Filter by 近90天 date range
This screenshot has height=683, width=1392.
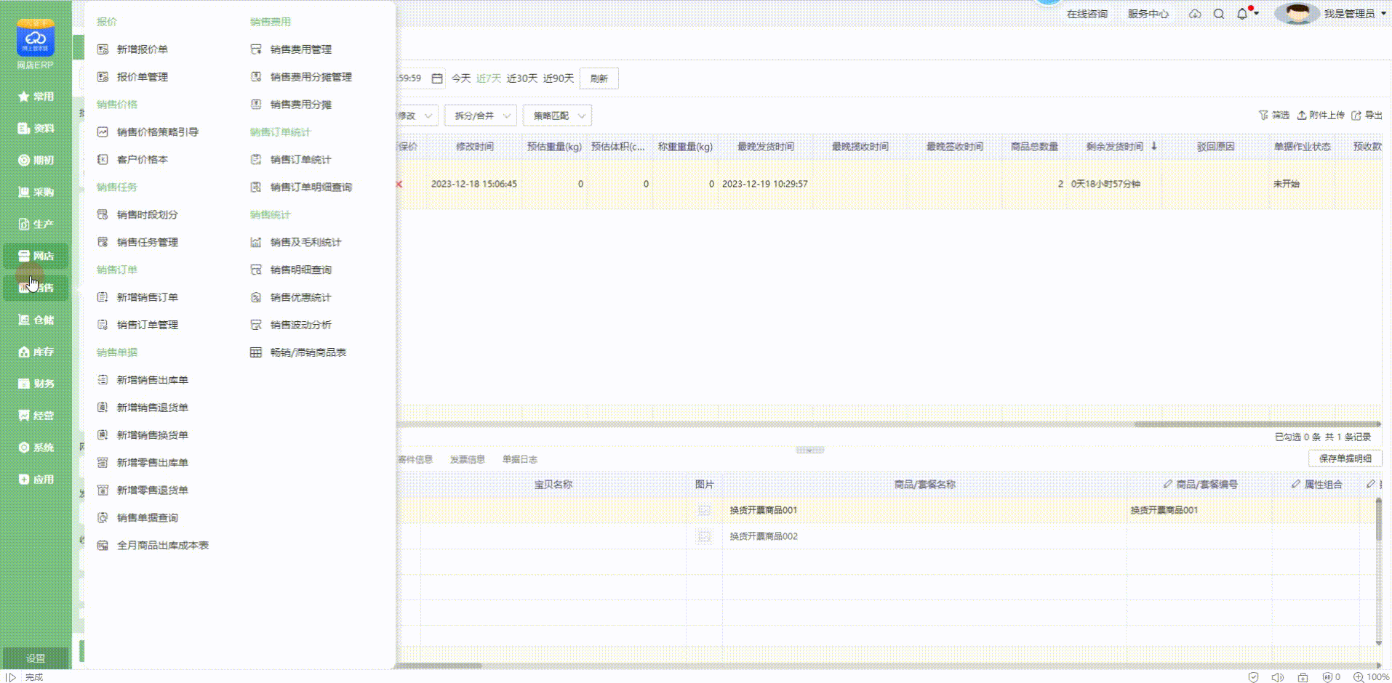[x=559, y=78]
